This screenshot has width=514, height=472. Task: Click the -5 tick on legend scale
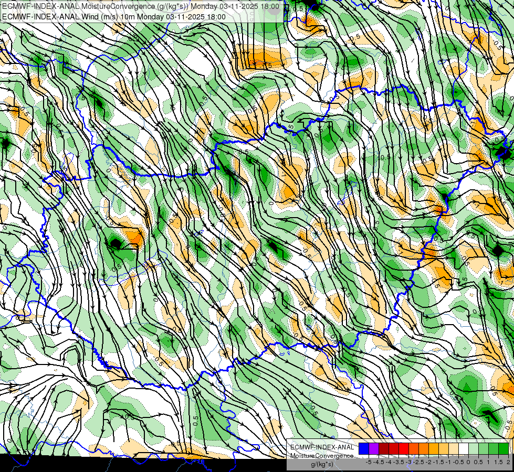tap(369, 462)
